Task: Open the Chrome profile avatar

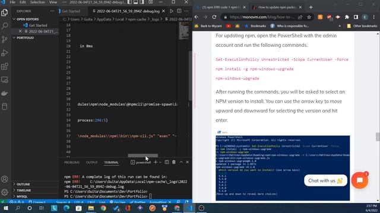Action: [x=365, y=17]
